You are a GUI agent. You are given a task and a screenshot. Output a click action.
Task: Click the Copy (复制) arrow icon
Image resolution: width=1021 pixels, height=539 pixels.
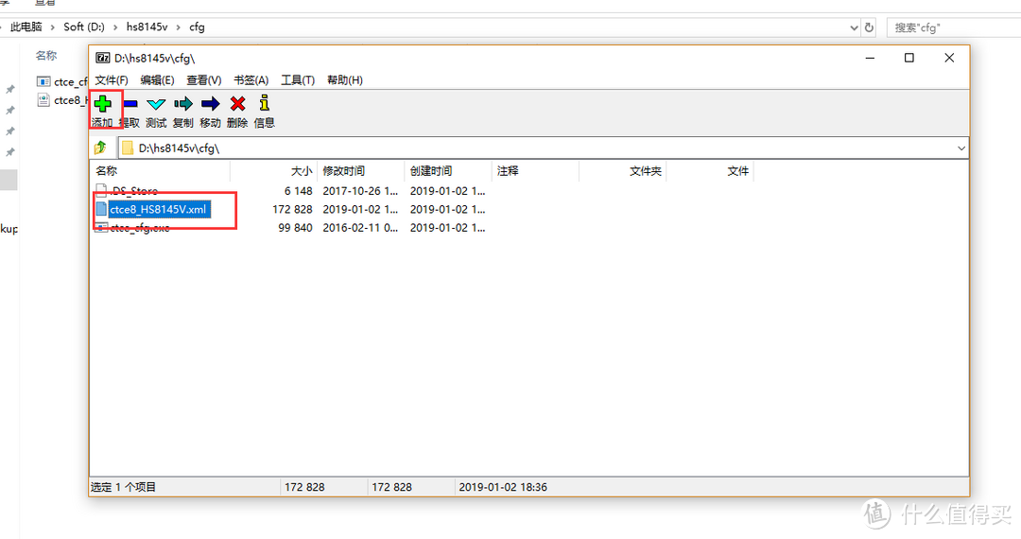tap(183, 103)
